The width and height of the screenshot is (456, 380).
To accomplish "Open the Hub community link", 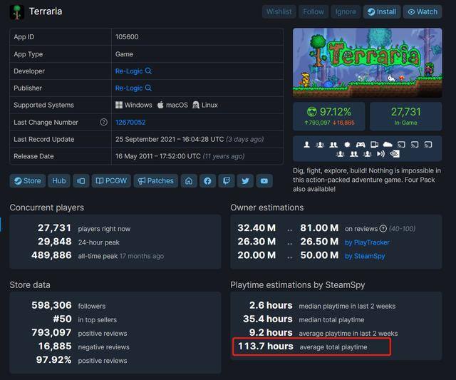I will point(59,180).
